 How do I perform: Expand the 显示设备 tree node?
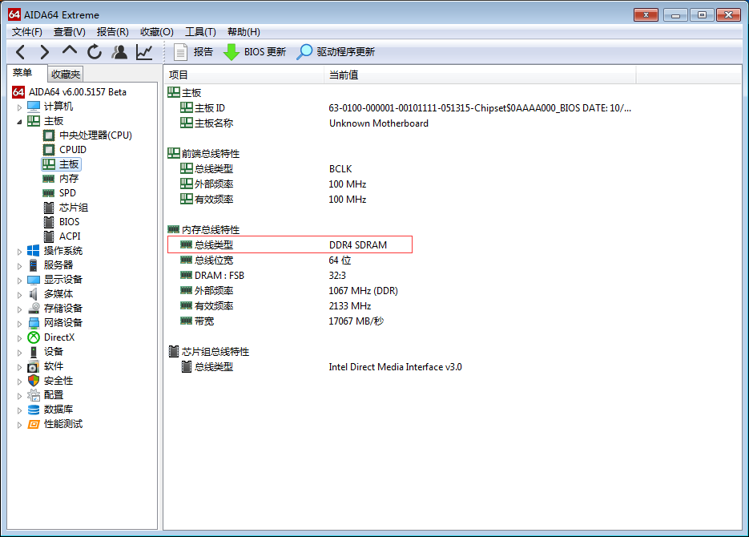click(19, 281)
